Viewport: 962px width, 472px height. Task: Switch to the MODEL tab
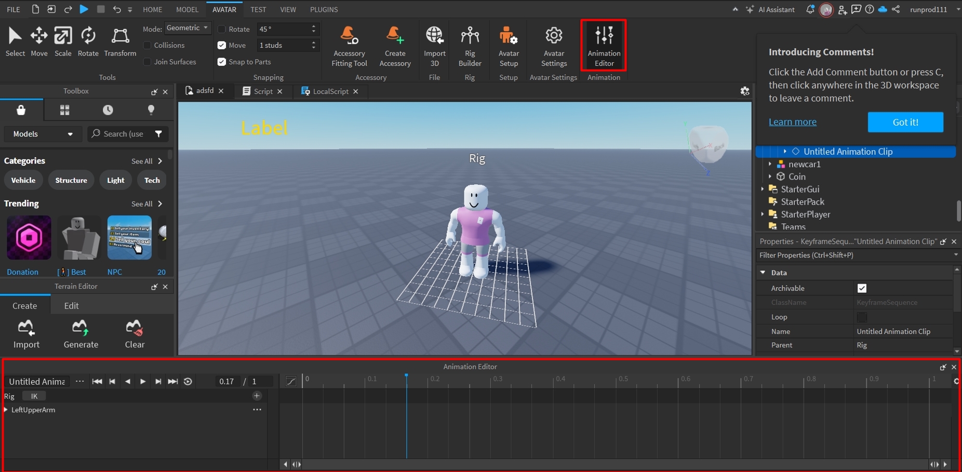click(187, 9)
